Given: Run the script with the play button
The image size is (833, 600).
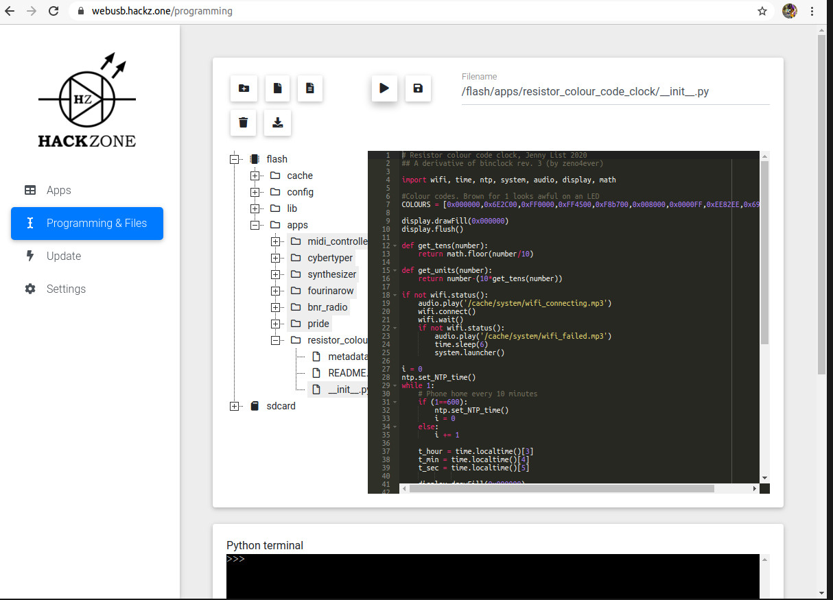Looking at the screenshot, I should pos(384,88).
